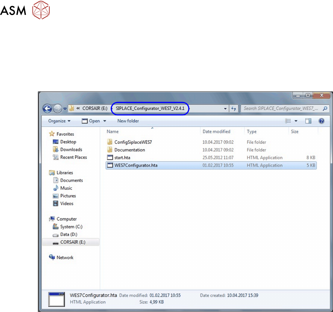
Task: Click the Desktop icon in sidebar
Action: (x=55, y=142)
